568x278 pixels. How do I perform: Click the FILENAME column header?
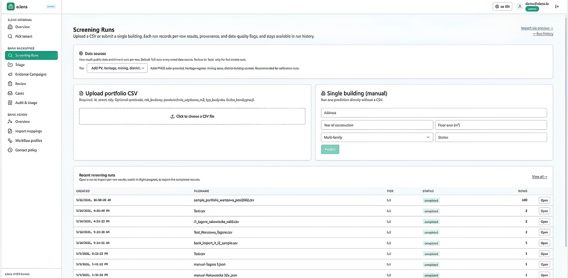tap(201, 191)
